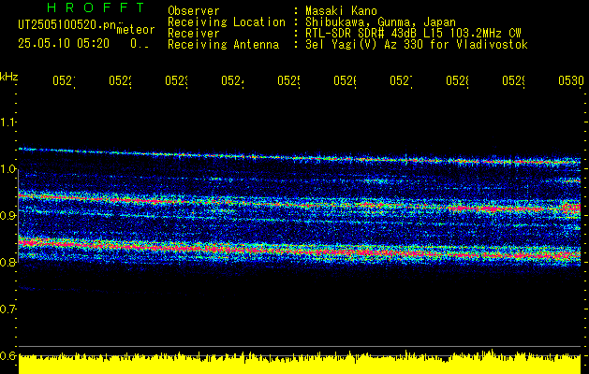Viewport: 589px width, 374px height.
Task: Click the 0.7 frequency axis label
Action: (x=7, y=309)
